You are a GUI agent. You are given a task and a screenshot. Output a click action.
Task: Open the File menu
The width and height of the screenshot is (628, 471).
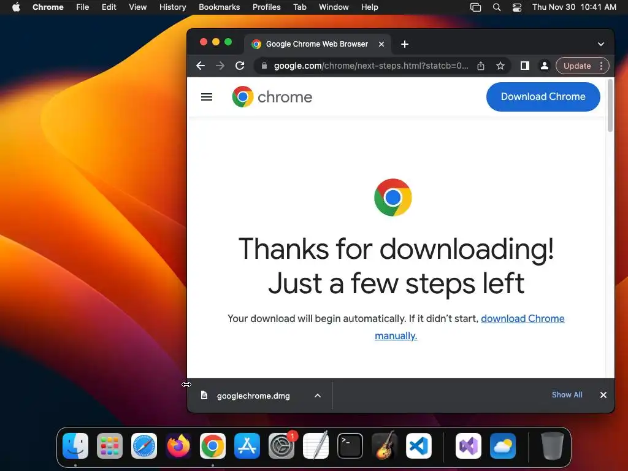point(83,7)
